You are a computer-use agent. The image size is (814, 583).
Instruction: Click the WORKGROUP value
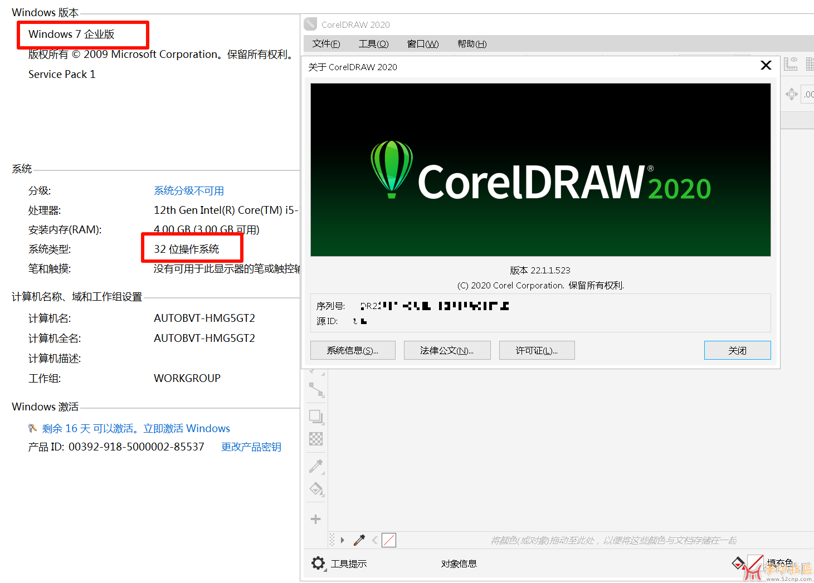pos(187,378)
